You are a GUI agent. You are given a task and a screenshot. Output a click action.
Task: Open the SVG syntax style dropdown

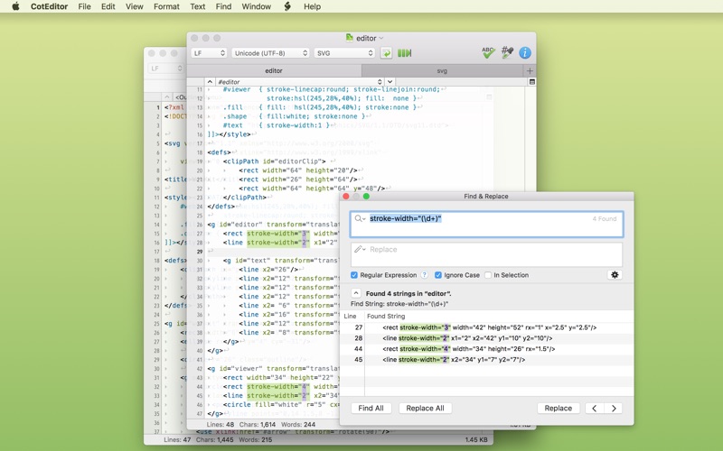(344, 53)
